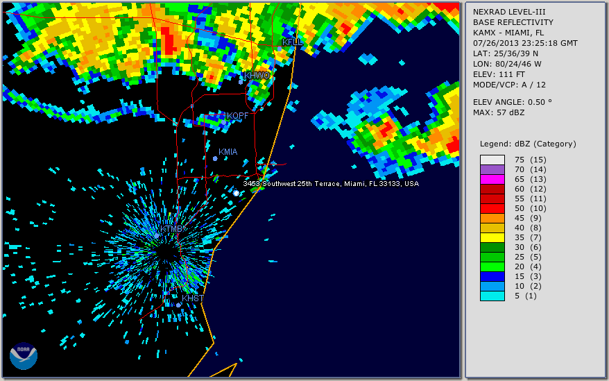This screenshot has height=381, width=609.
Task: Pick the dark blue 15 dBZ swatch
Action: pyautogui.click(x=492, y=276)
